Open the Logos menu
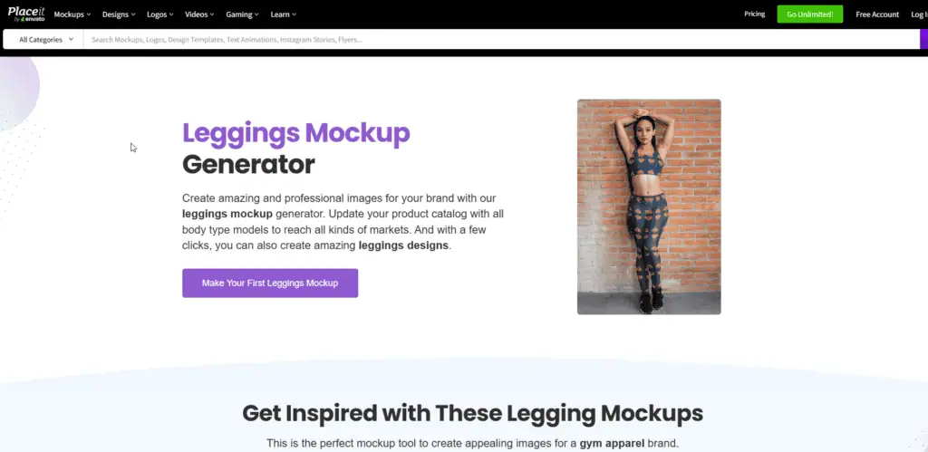Screen dimensions: 928x452 click(x=159, y=14)
